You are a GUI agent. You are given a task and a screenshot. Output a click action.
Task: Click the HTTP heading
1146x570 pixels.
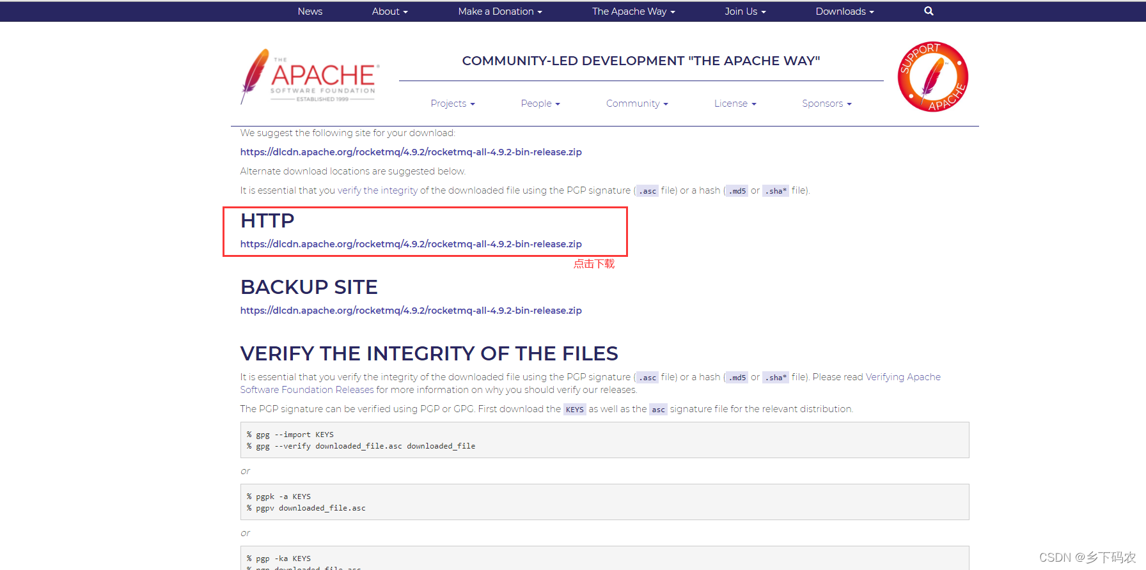pyautogui.click(x=267, y=220)
